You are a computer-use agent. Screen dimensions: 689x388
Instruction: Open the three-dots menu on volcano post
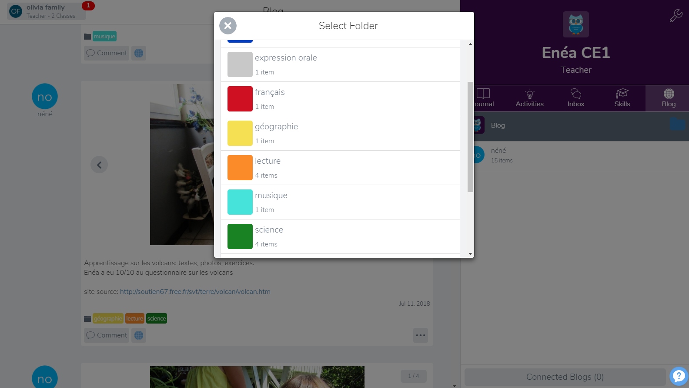(x=421, y=335)
